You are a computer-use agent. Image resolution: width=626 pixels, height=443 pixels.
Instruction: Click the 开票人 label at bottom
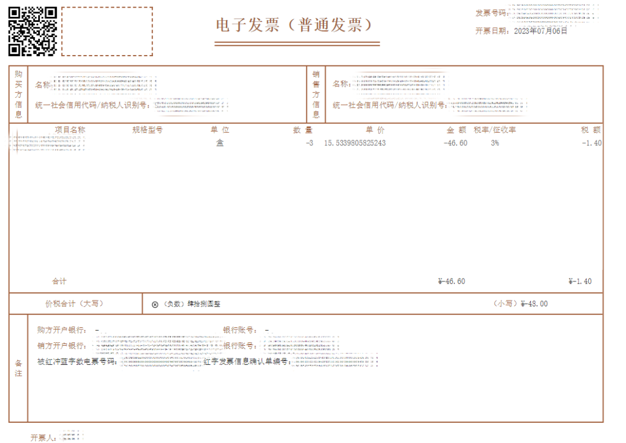click(x=43, y=438)
